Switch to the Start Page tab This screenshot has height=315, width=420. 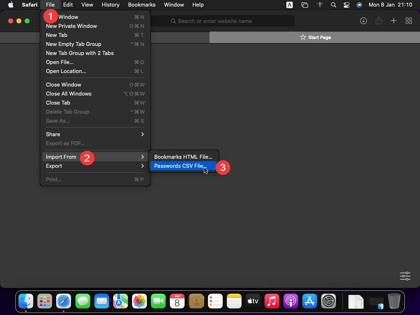315,37
